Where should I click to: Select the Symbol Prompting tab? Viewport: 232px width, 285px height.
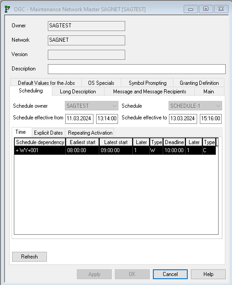point(148,83)
